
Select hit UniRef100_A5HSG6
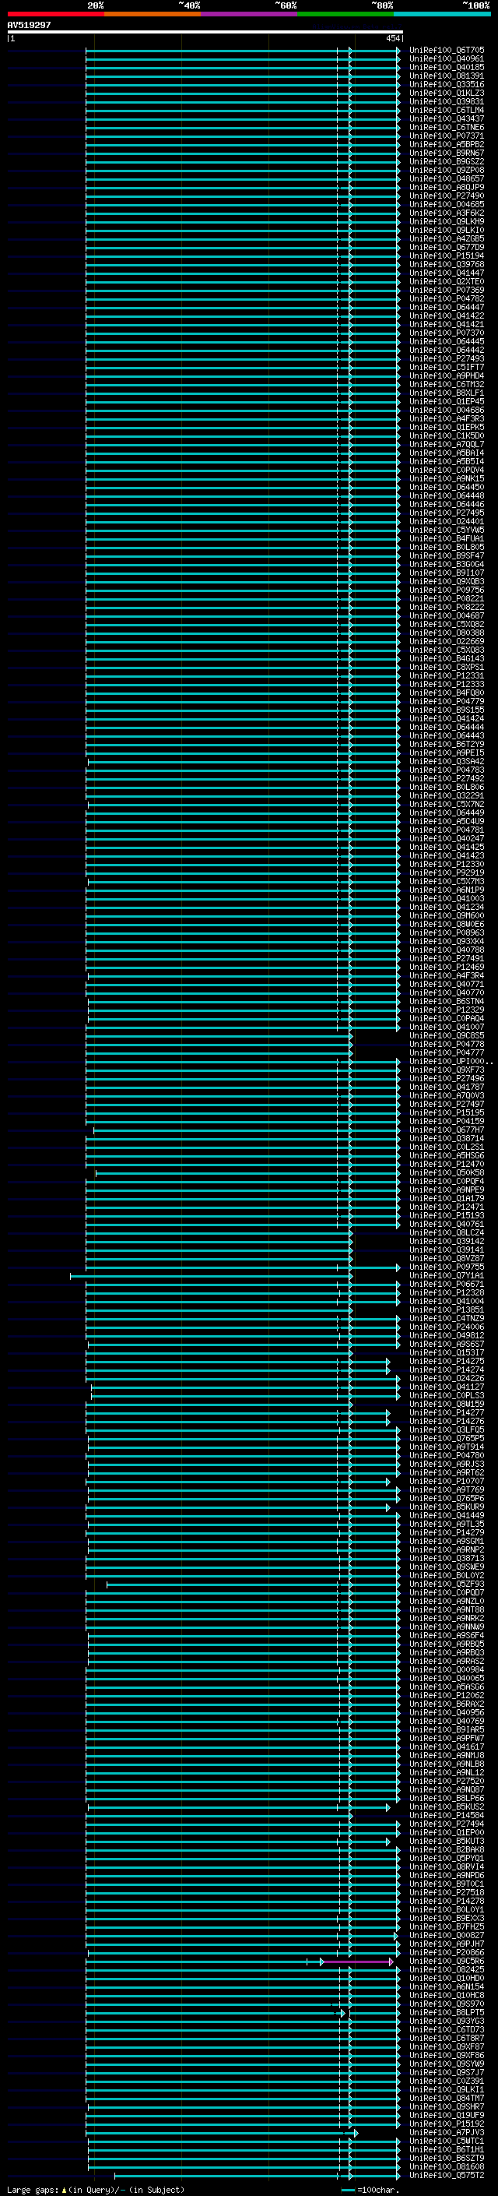coord(447,1155)
